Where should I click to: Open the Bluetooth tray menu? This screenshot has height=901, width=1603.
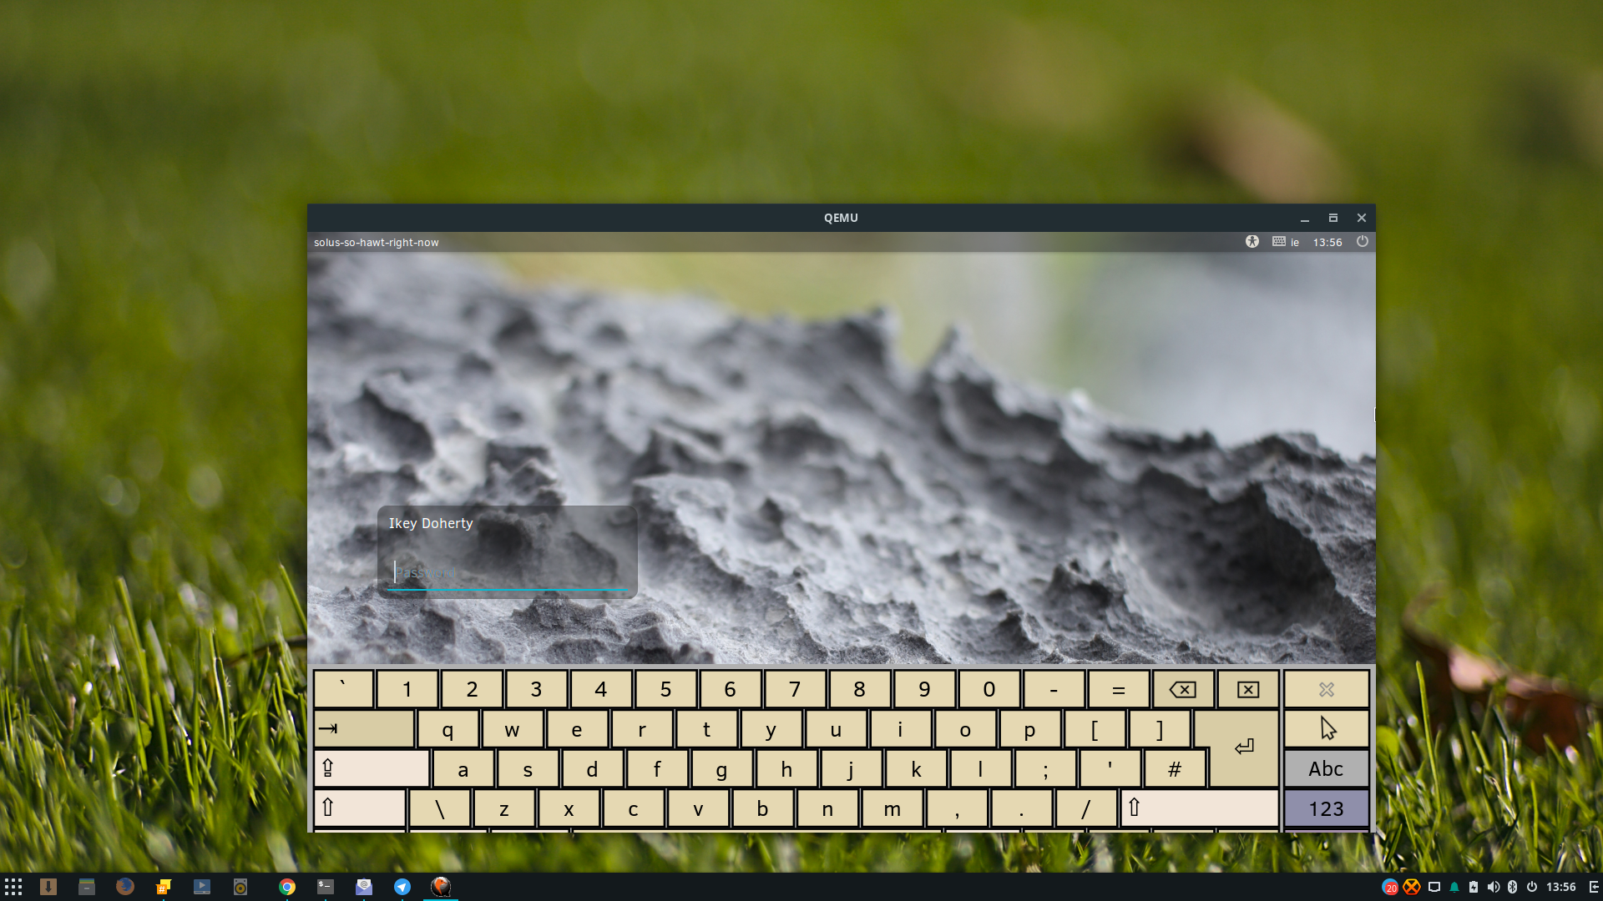pyautogui.click(x=1512, y=887)
